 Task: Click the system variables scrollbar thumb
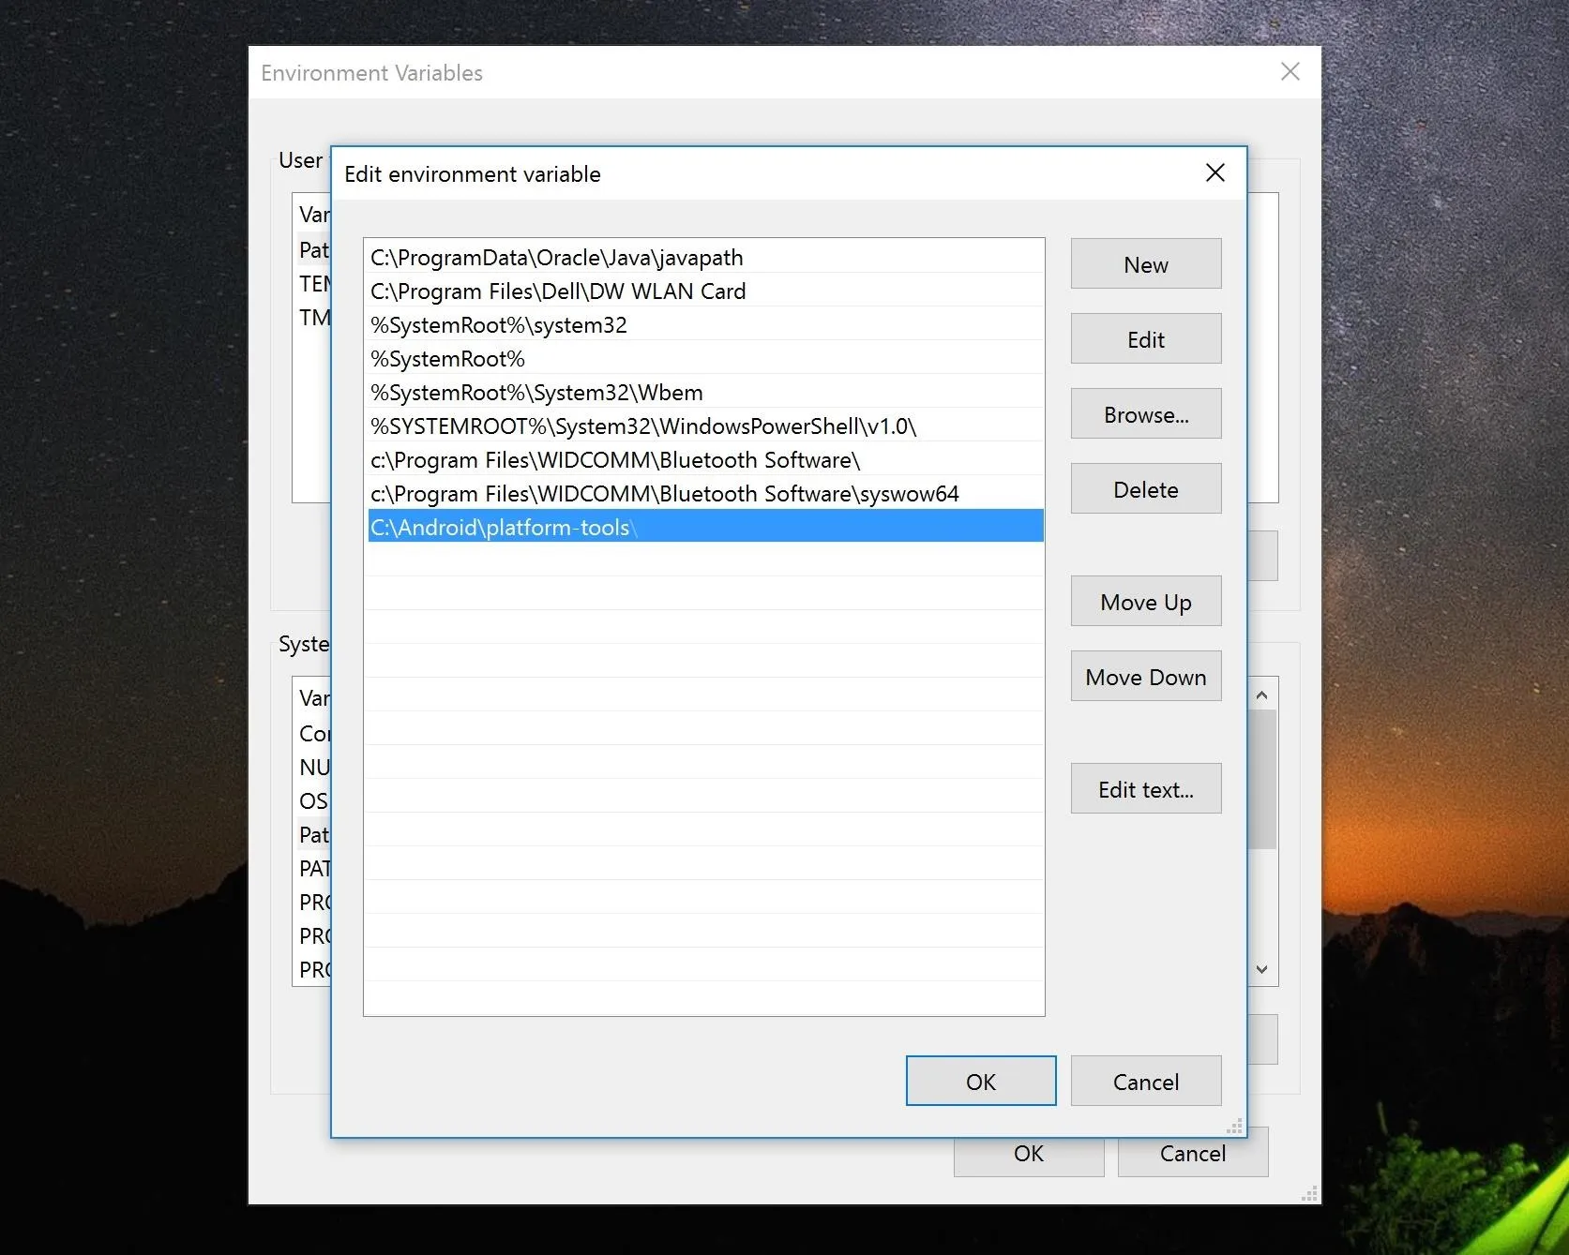pos(1262,780)
